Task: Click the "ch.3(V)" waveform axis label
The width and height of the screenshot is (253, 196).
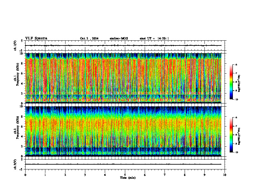Action: point(15,164)
